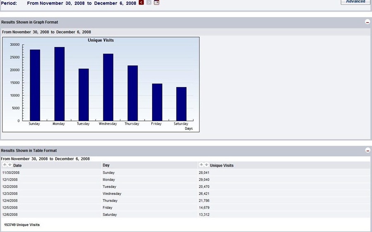The height and width of the screenshot is (232, 372).
Task: Click the Saturday cell in the table's Day column
Action: pos(110,215)
